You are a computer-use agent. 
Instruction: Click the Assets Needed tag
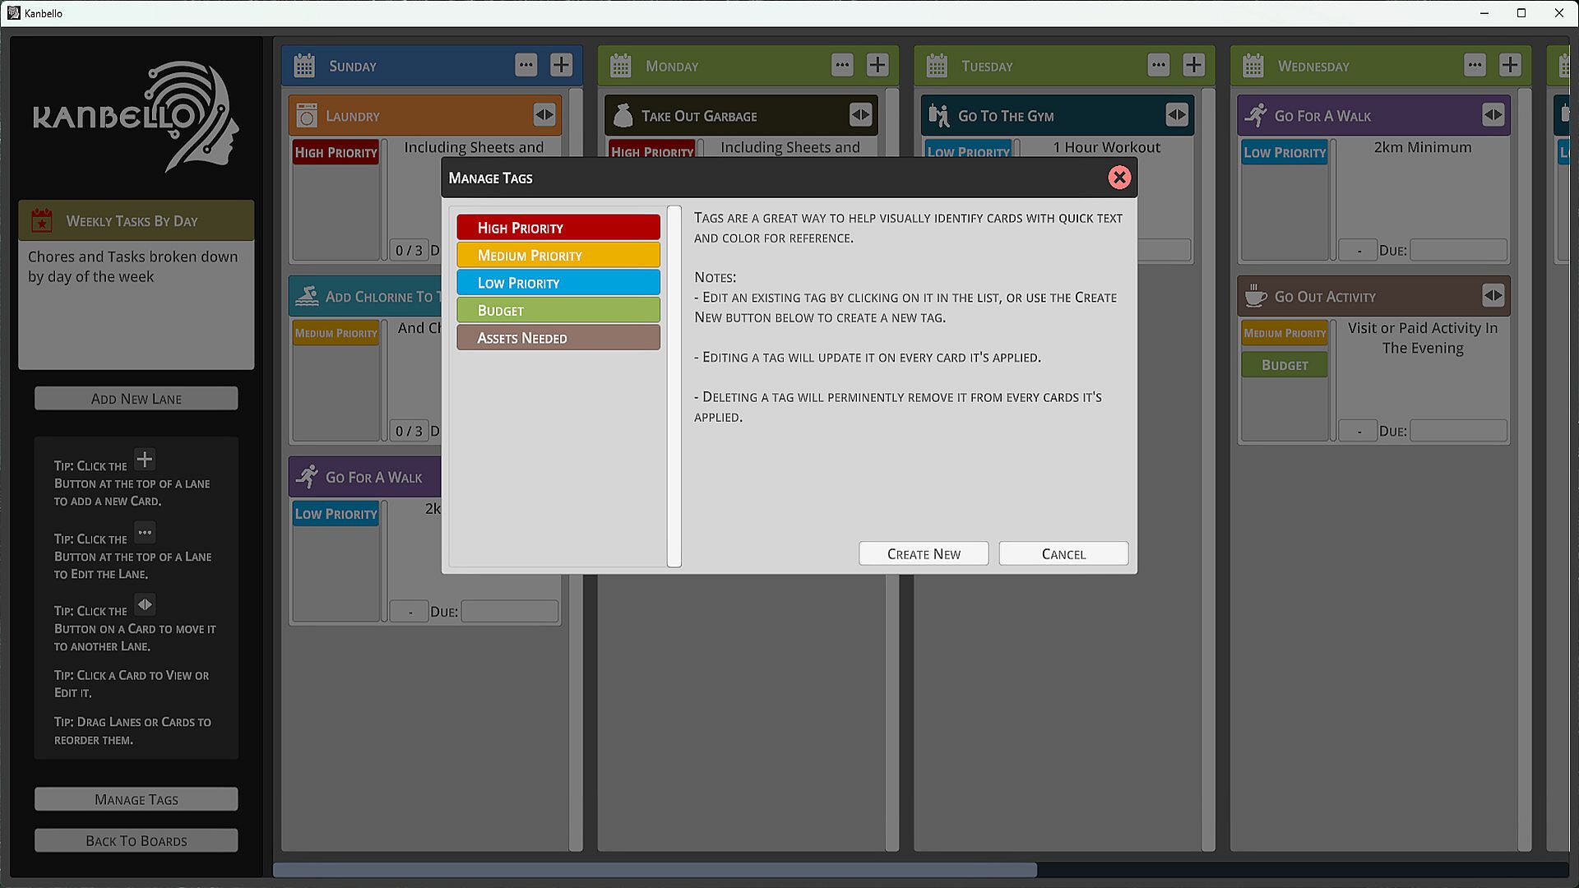click(558, 338)
